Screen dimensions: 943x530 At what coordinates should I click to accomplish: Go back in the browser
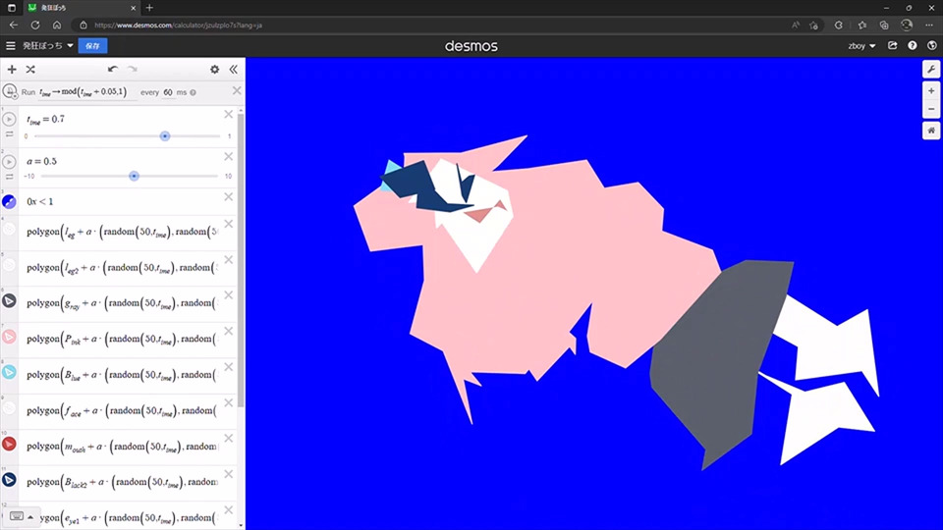13,26
